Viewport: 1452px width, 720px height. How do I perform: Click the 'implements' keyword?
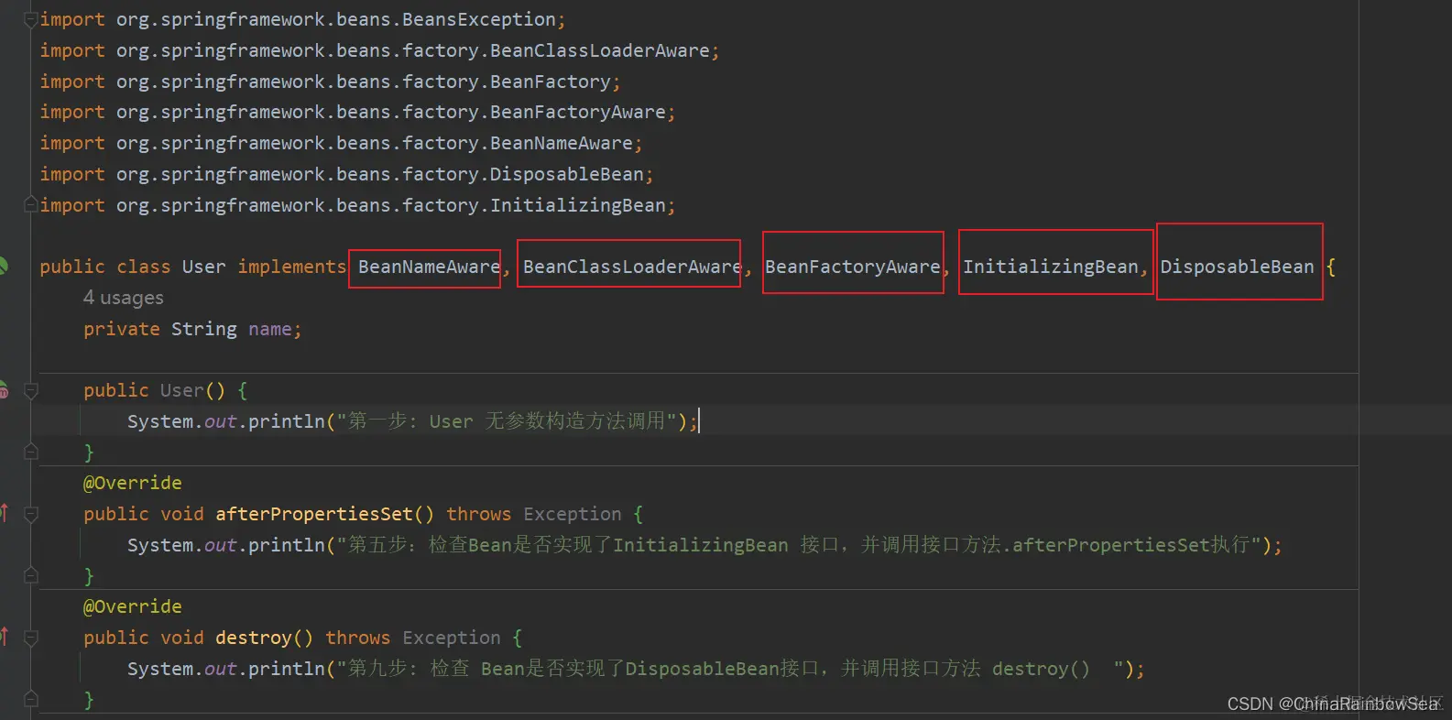292,267
